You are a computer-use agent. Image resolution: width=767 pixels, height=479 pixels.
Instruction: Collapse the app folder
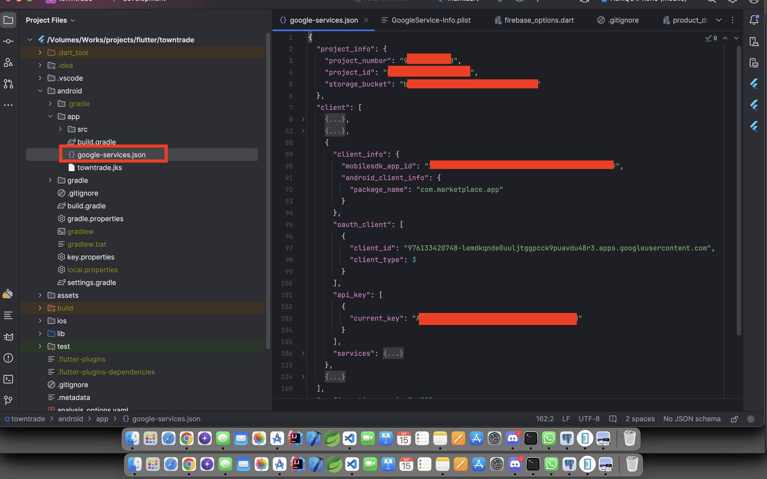[x=50, y=116]
